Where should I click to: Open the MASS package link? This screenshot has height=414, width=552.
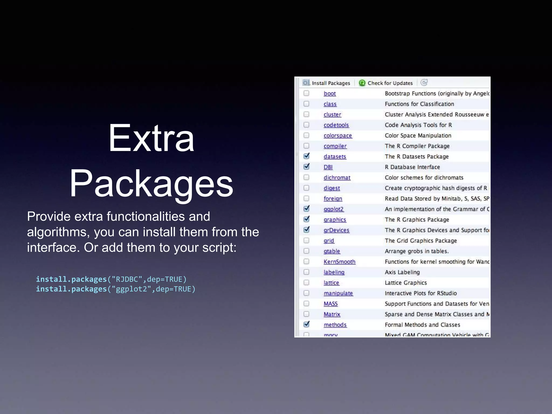[x=330, y=304]
